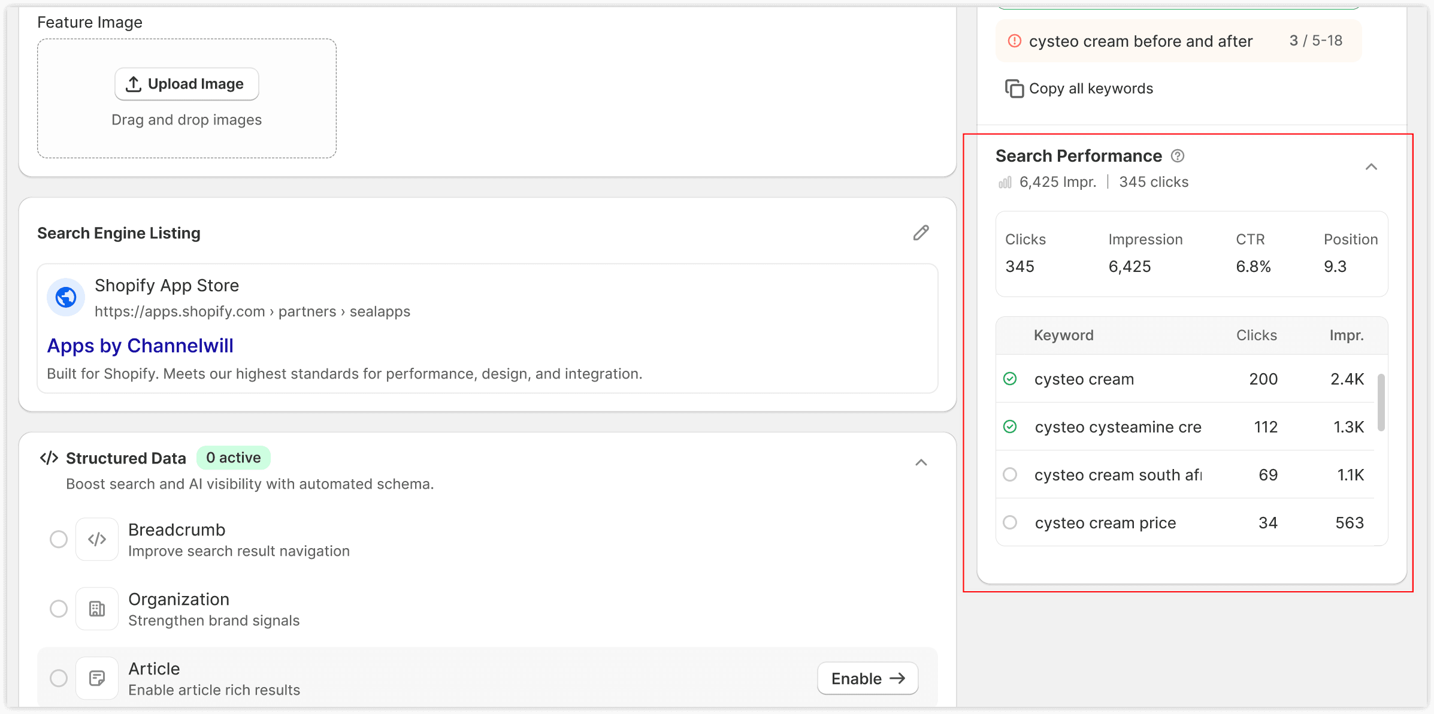Click the CTR value 6.8%
The height and width of the screenshot is (714, 1434).
[1254, 267]
